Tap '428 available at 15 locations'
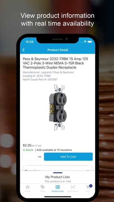Screen dimensions: 114x202 pos(54,150)
